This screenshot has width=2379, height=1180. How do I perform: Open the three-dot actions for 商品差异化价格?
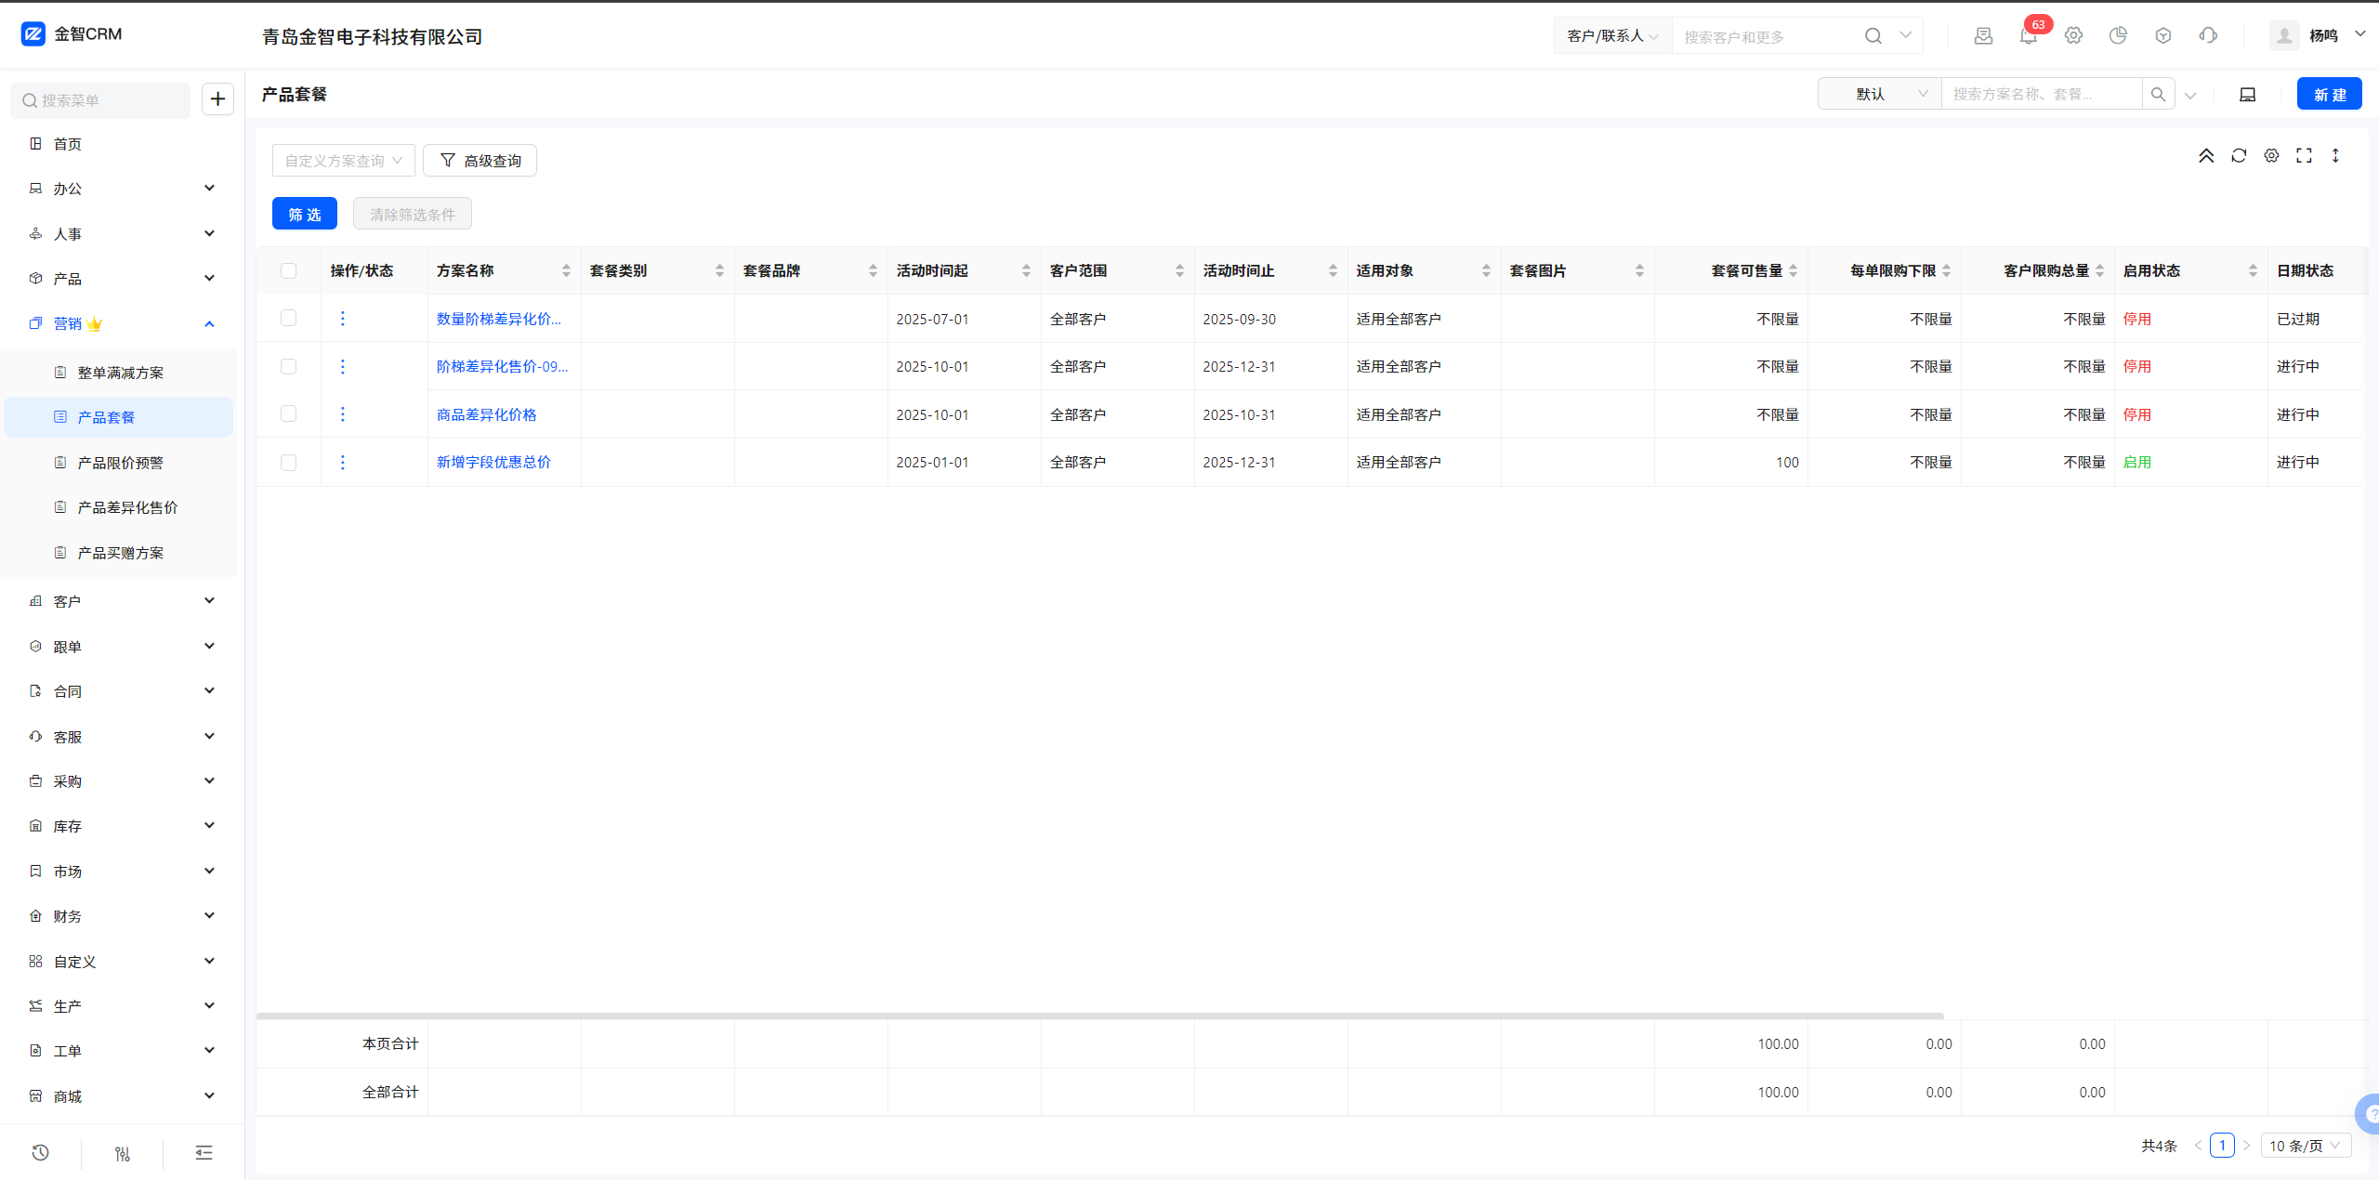coord(343,414)
